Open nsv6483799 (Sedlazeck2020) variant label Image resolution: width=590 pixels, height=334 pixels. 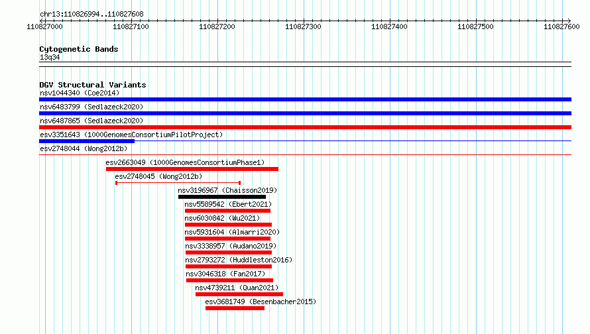91,107
